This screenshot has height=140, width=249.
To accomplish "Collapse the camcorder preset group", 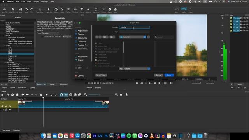I will pyautogui.click(x=4, y=62).
